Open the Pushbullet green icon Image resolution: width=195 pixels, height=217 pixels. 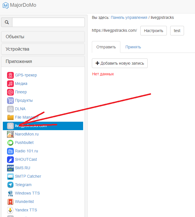(10, 143)
